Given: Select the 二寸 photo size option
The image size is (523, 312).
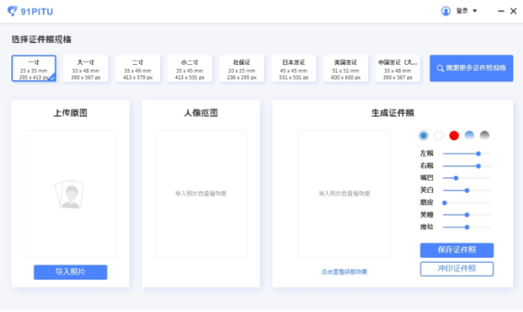Looking at the screenshot, I should [138, 69].
